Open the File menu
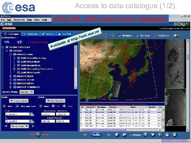The height and width of the screenshot is (143, 191). click(3, 20)
